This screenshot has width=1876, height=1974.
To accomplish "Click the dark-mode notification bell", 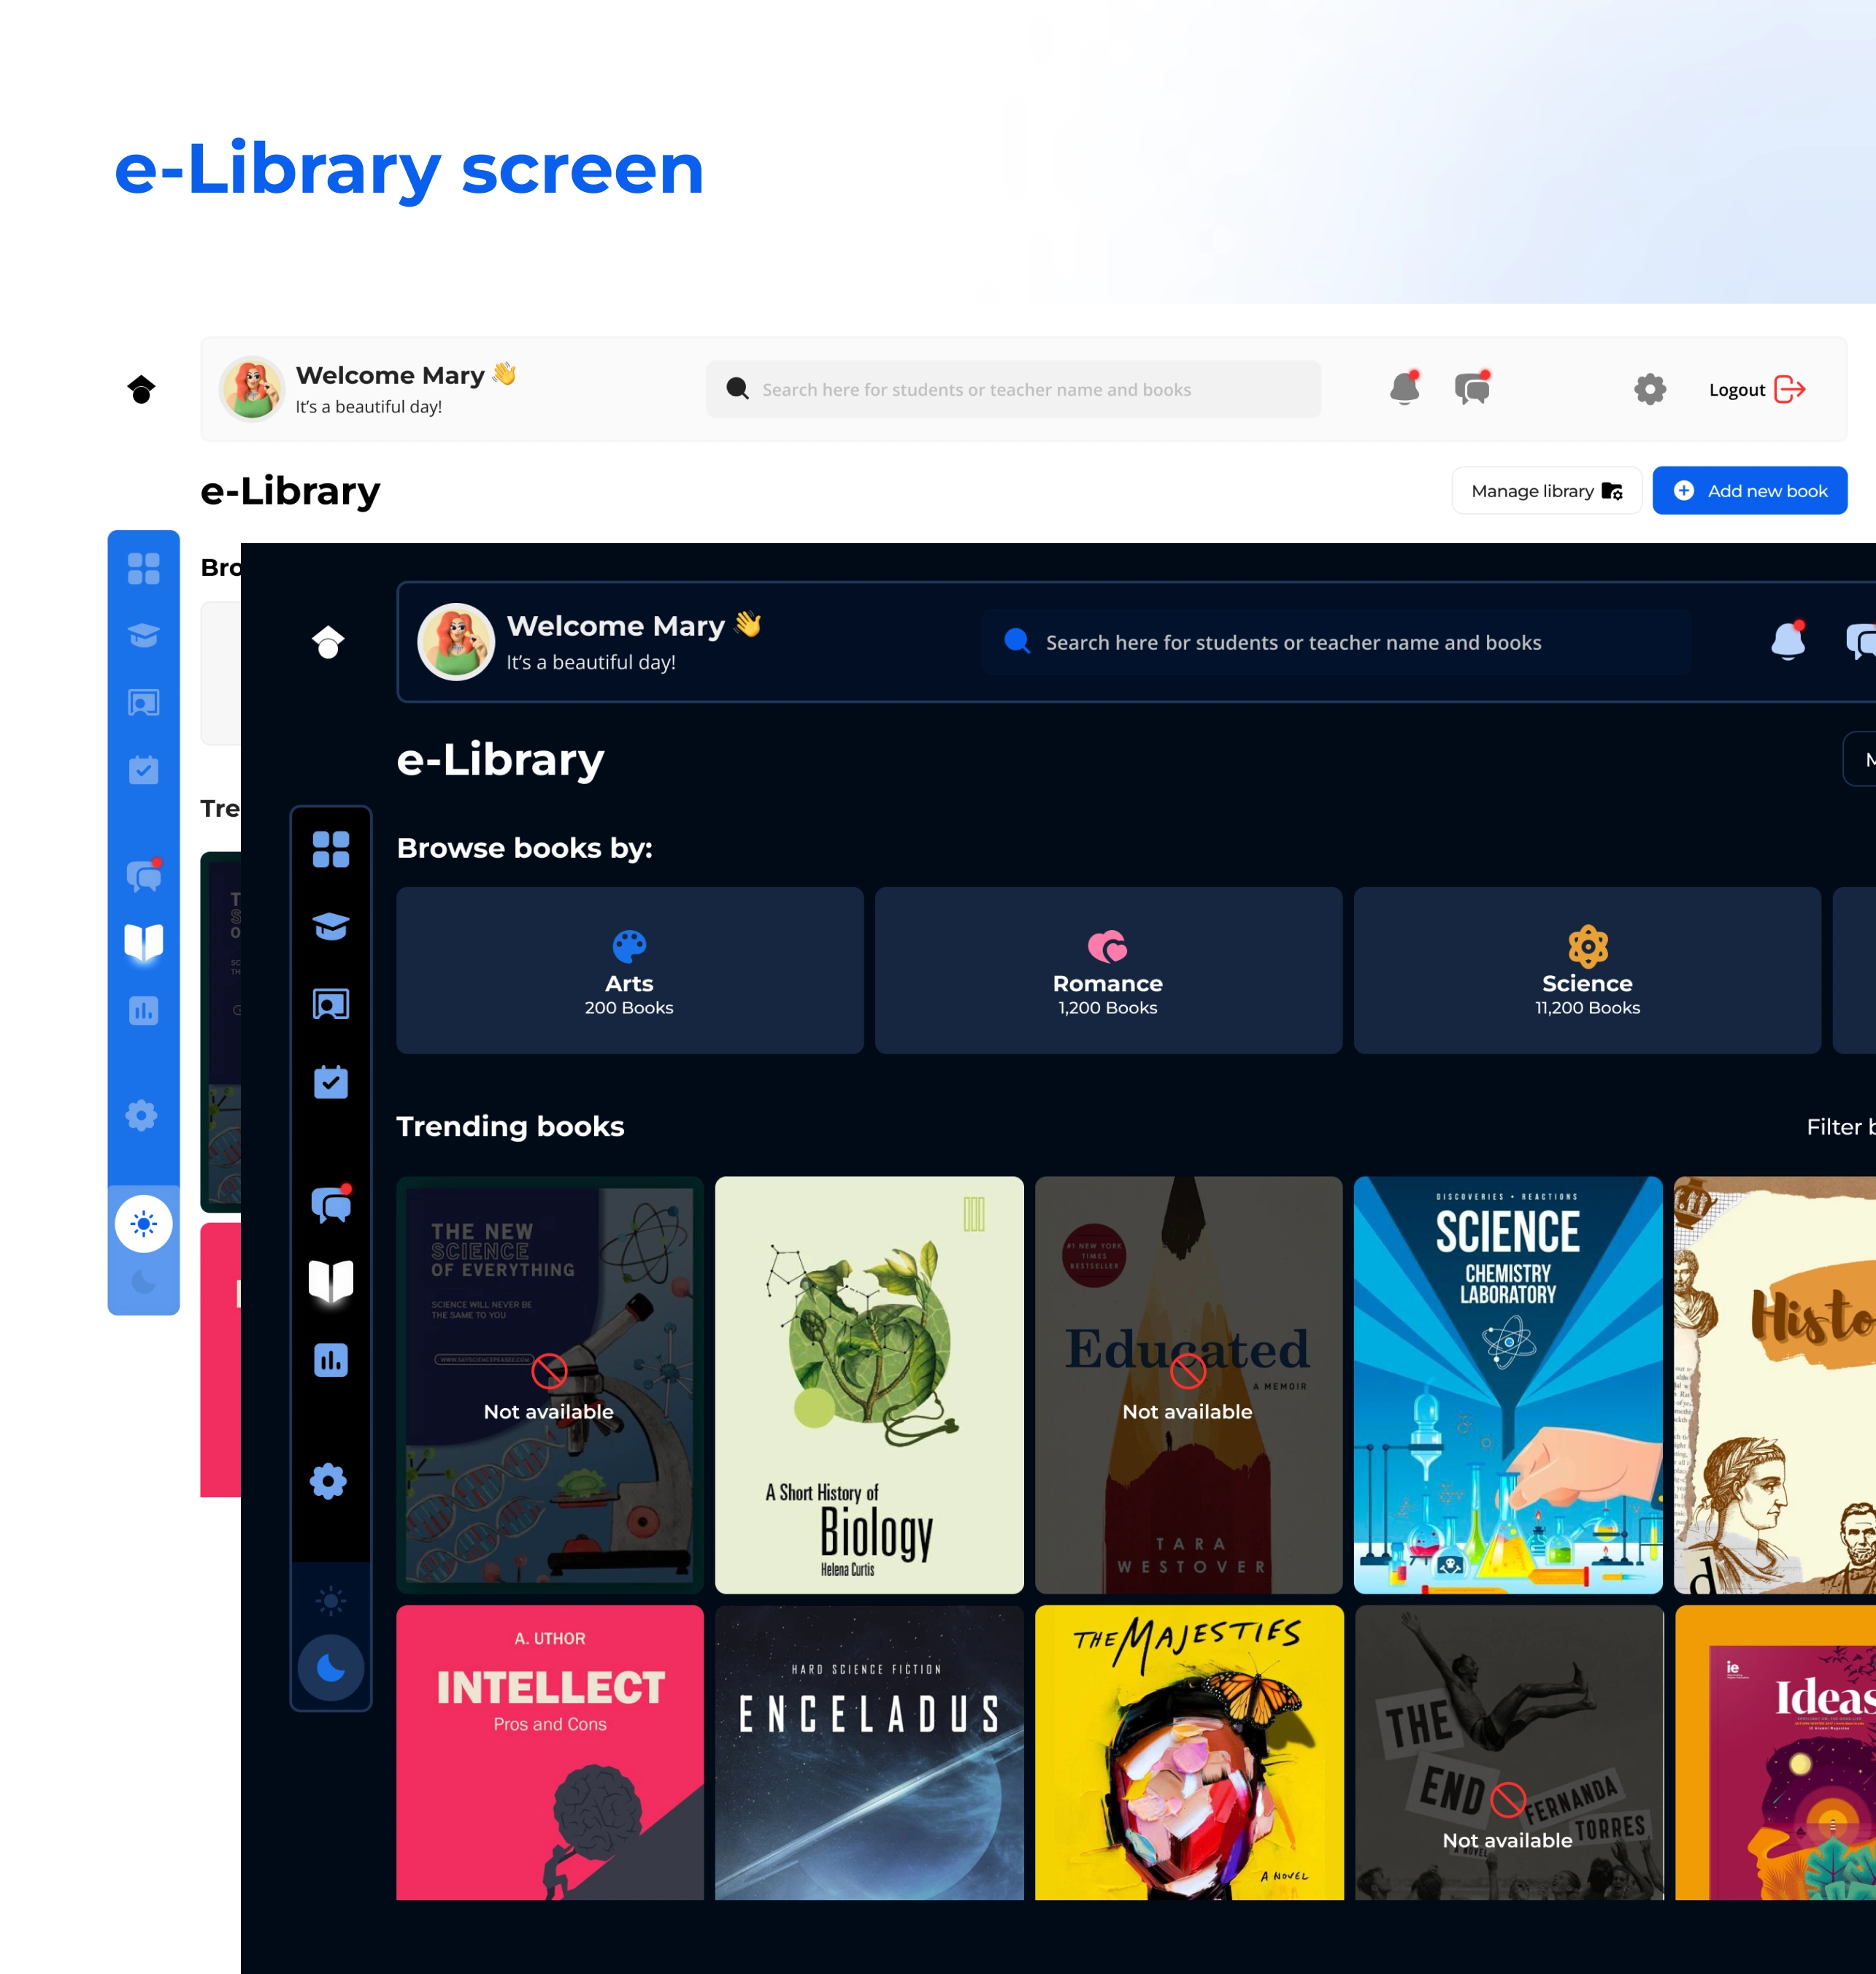I will [1788, 640].
